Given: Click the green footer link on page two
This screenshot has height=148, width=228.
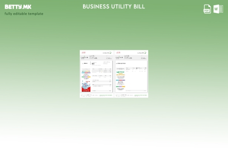Looking at the screenshot, I should coord(141,95).
